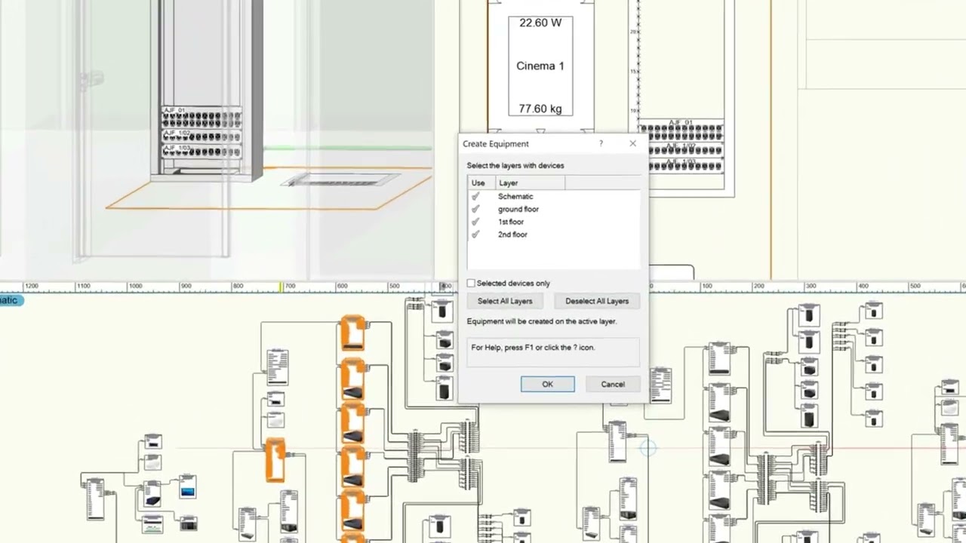
Task: Select the ground floor layer name
Action: pyautogui.click(x=518, y=209)
